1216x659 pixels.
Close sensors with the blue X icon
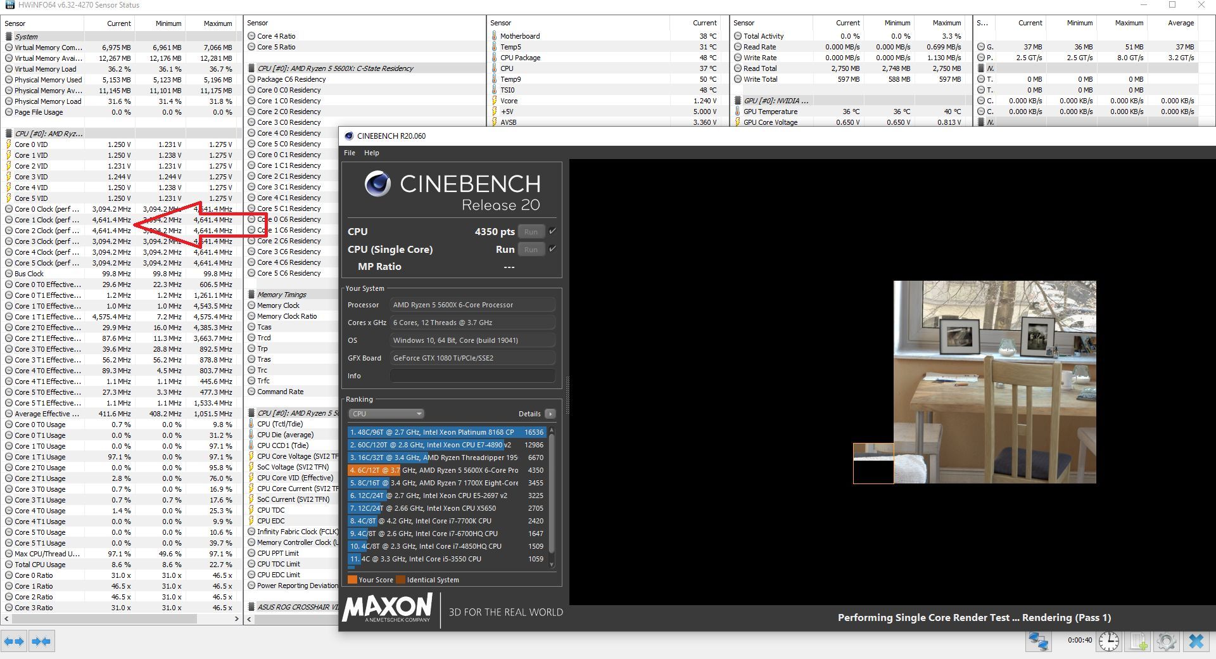pyautogui.click(x=1196, y=641)
